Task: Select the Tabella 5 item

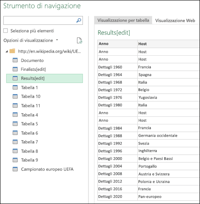Action: click(29, 124)
